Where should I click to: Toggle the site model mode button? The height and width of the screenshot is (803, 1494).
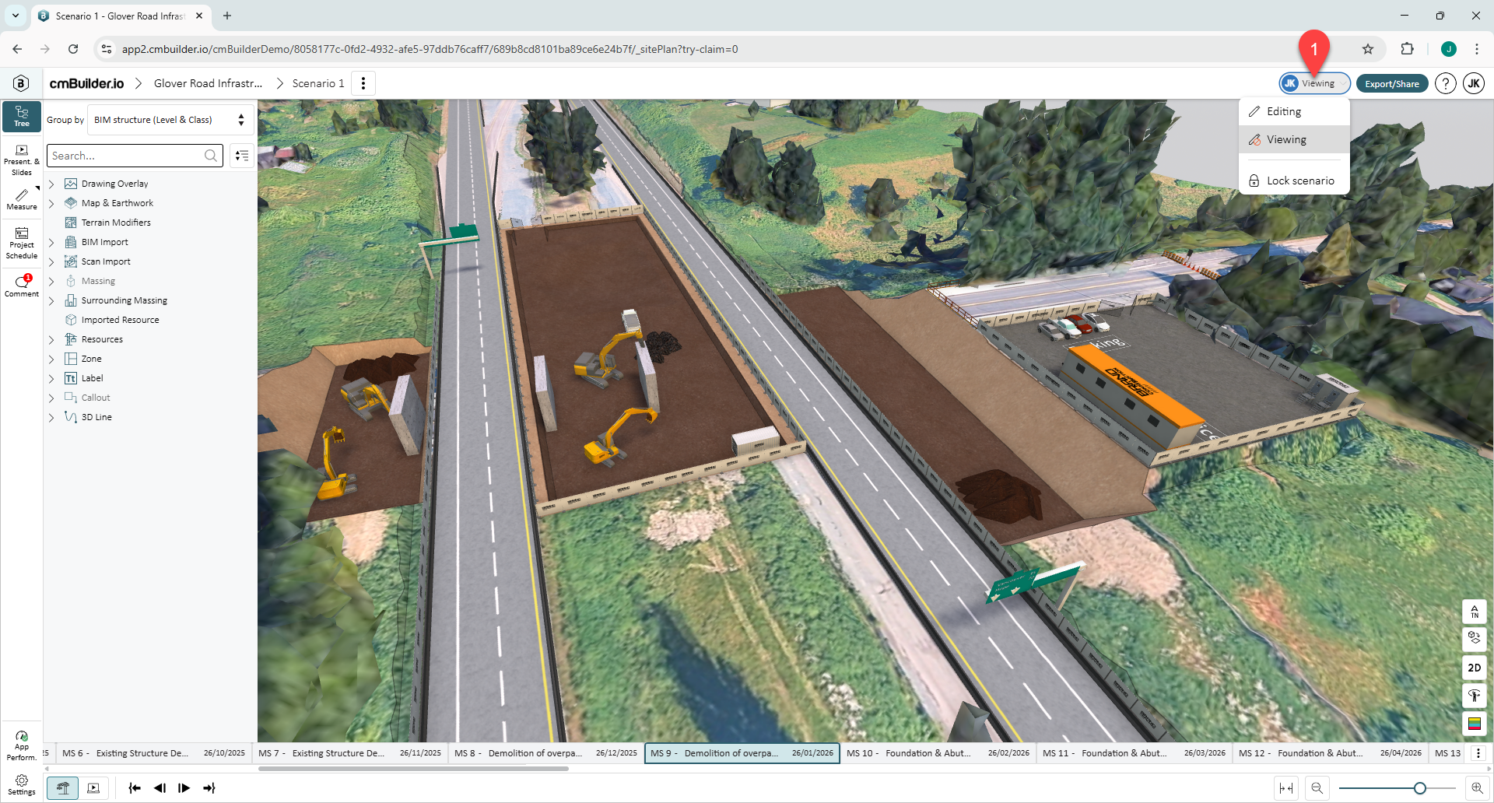(63, 788)
